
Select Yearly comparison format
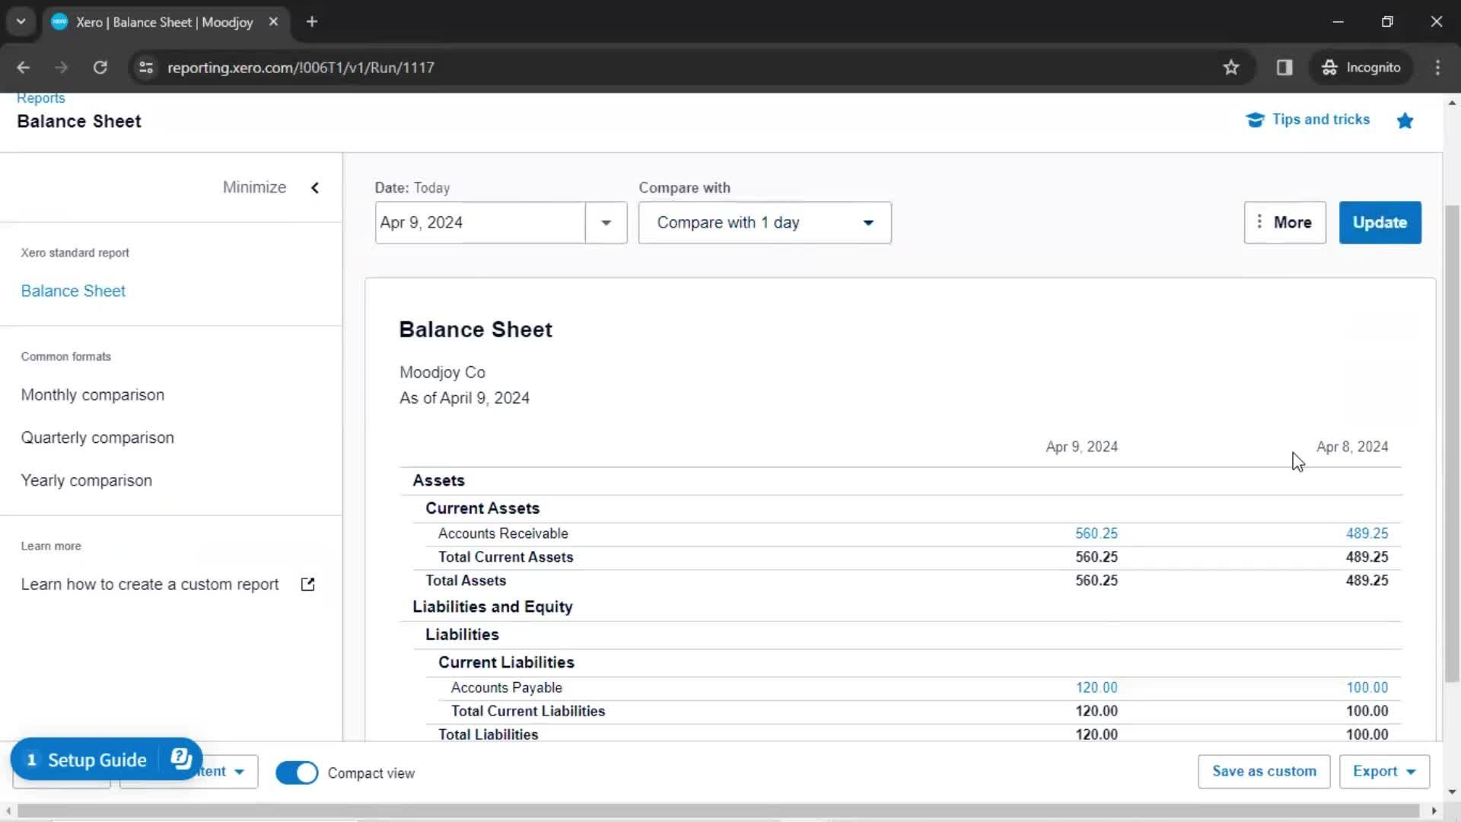pos(86,480)
